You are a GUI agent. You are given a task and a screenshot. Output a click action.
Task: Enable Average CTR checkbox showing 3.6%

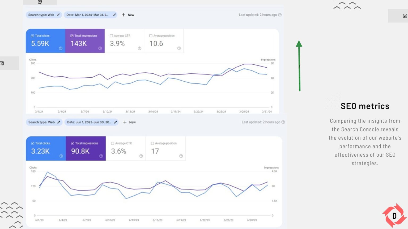[112, 143]
